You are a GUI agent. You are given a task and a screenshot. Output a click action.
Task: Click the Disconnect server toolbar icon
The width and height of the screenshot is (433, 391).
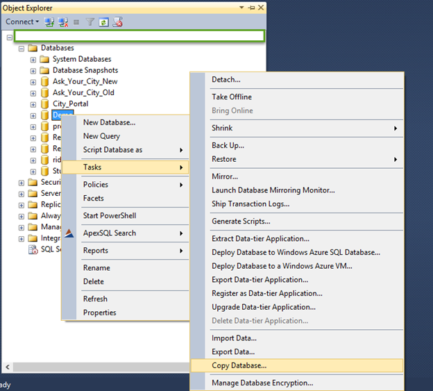tap(63, 22)
